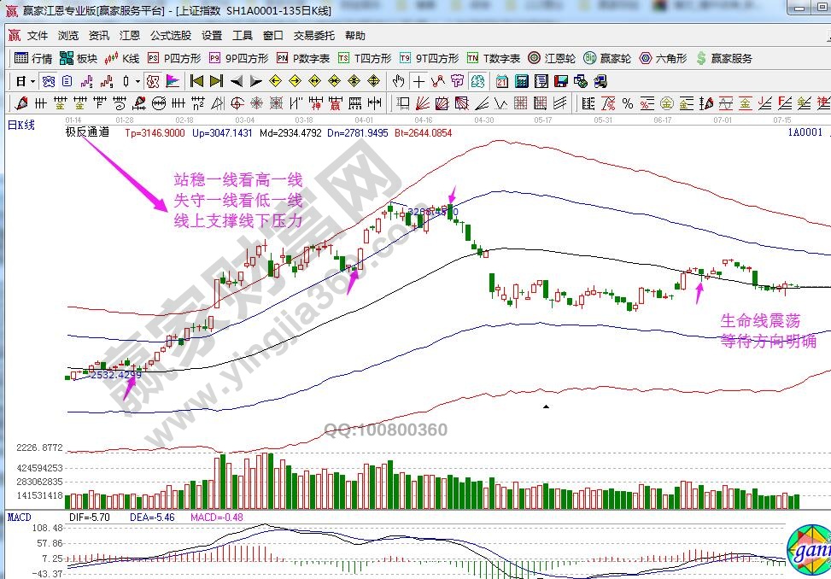Screen dimensions: 831x579
Task: Click the save floppy disk icon
Action: point(561,82)
